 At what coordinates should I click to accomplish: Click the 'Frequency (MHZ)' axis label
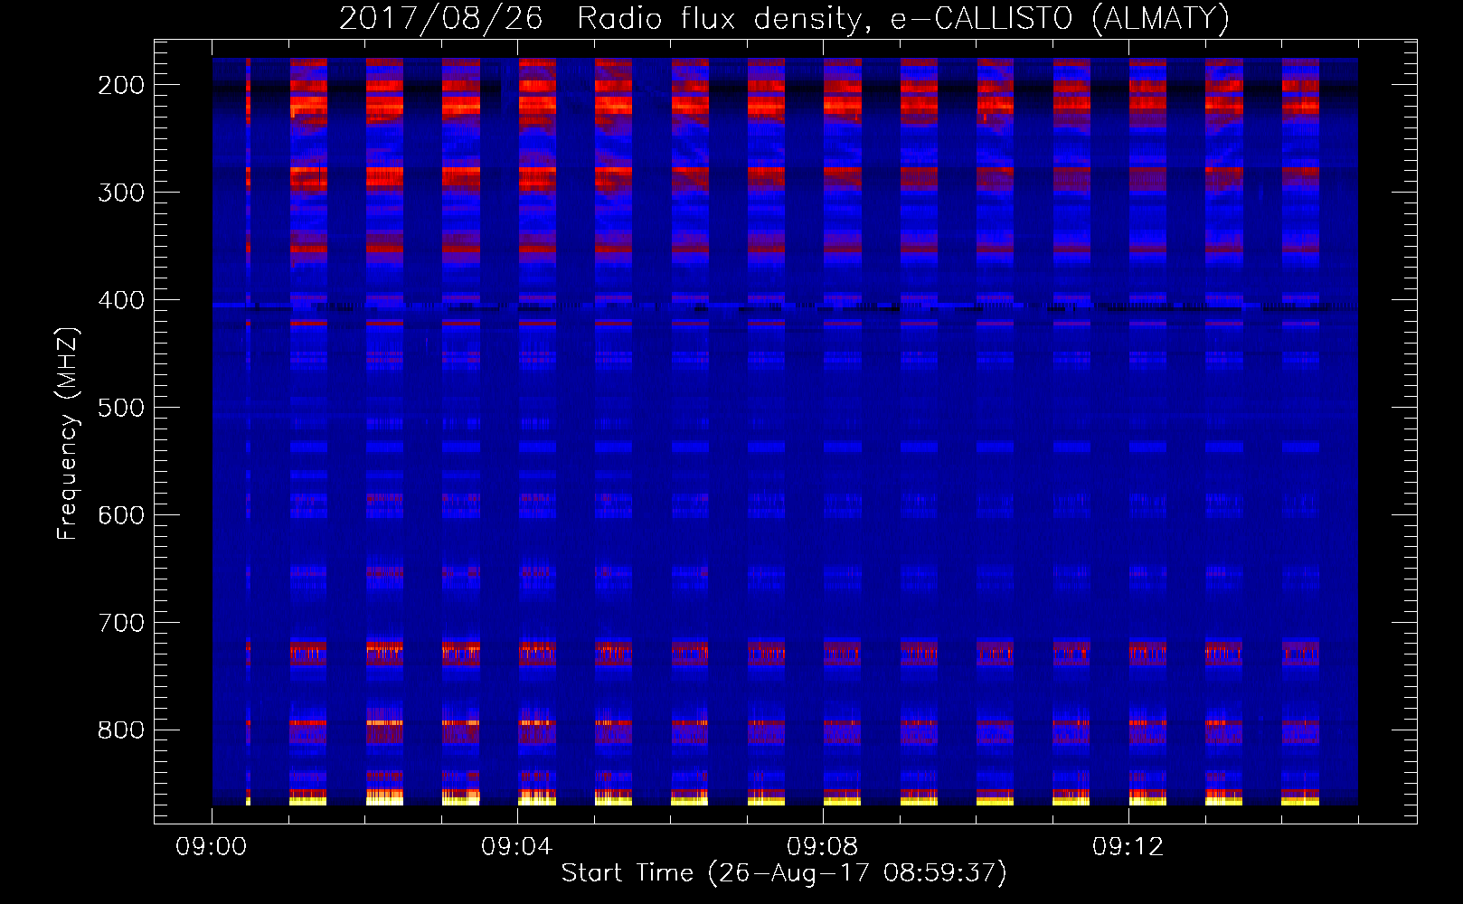coord(68,434)
